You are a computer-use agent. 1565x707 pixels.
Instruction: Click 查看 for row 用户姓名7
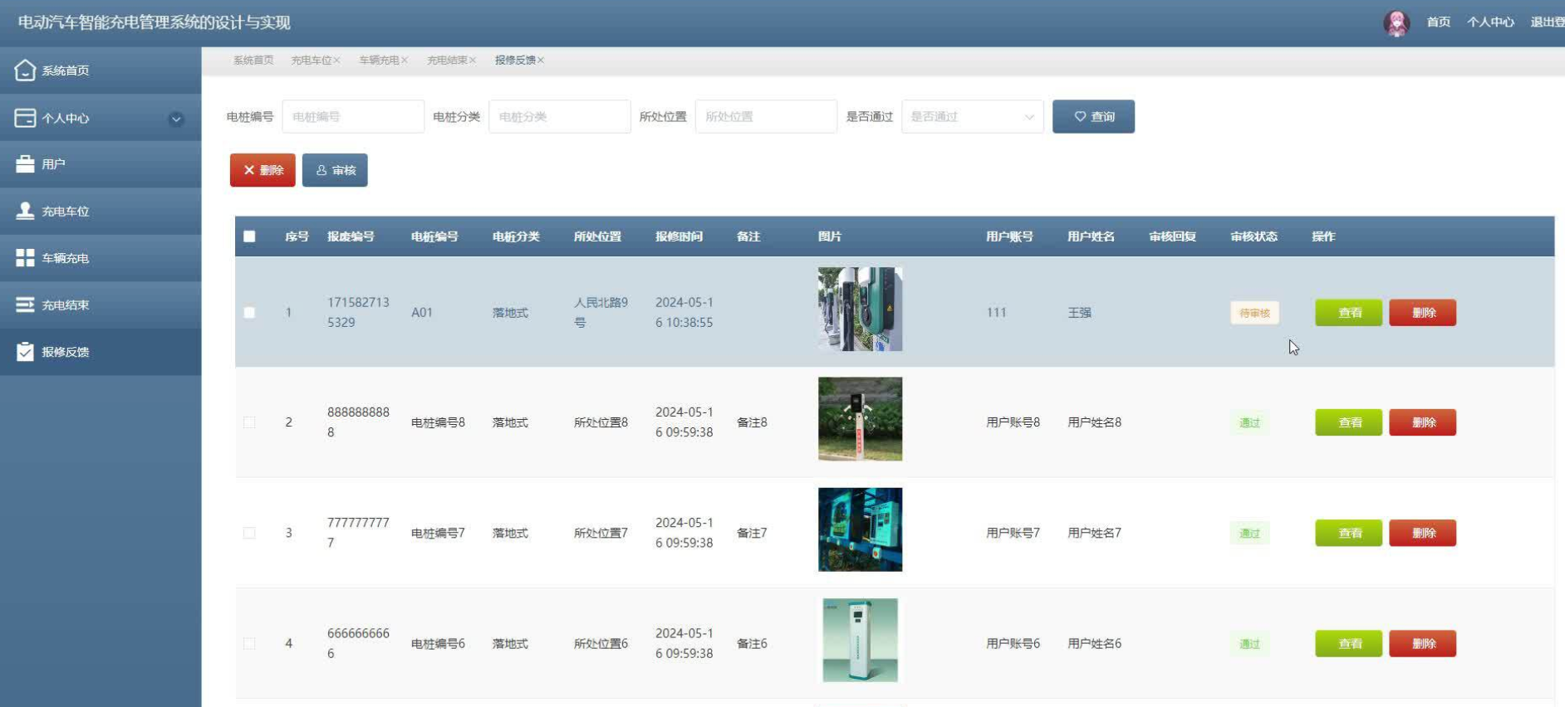pyautogui.click(x=1349, y=533)
